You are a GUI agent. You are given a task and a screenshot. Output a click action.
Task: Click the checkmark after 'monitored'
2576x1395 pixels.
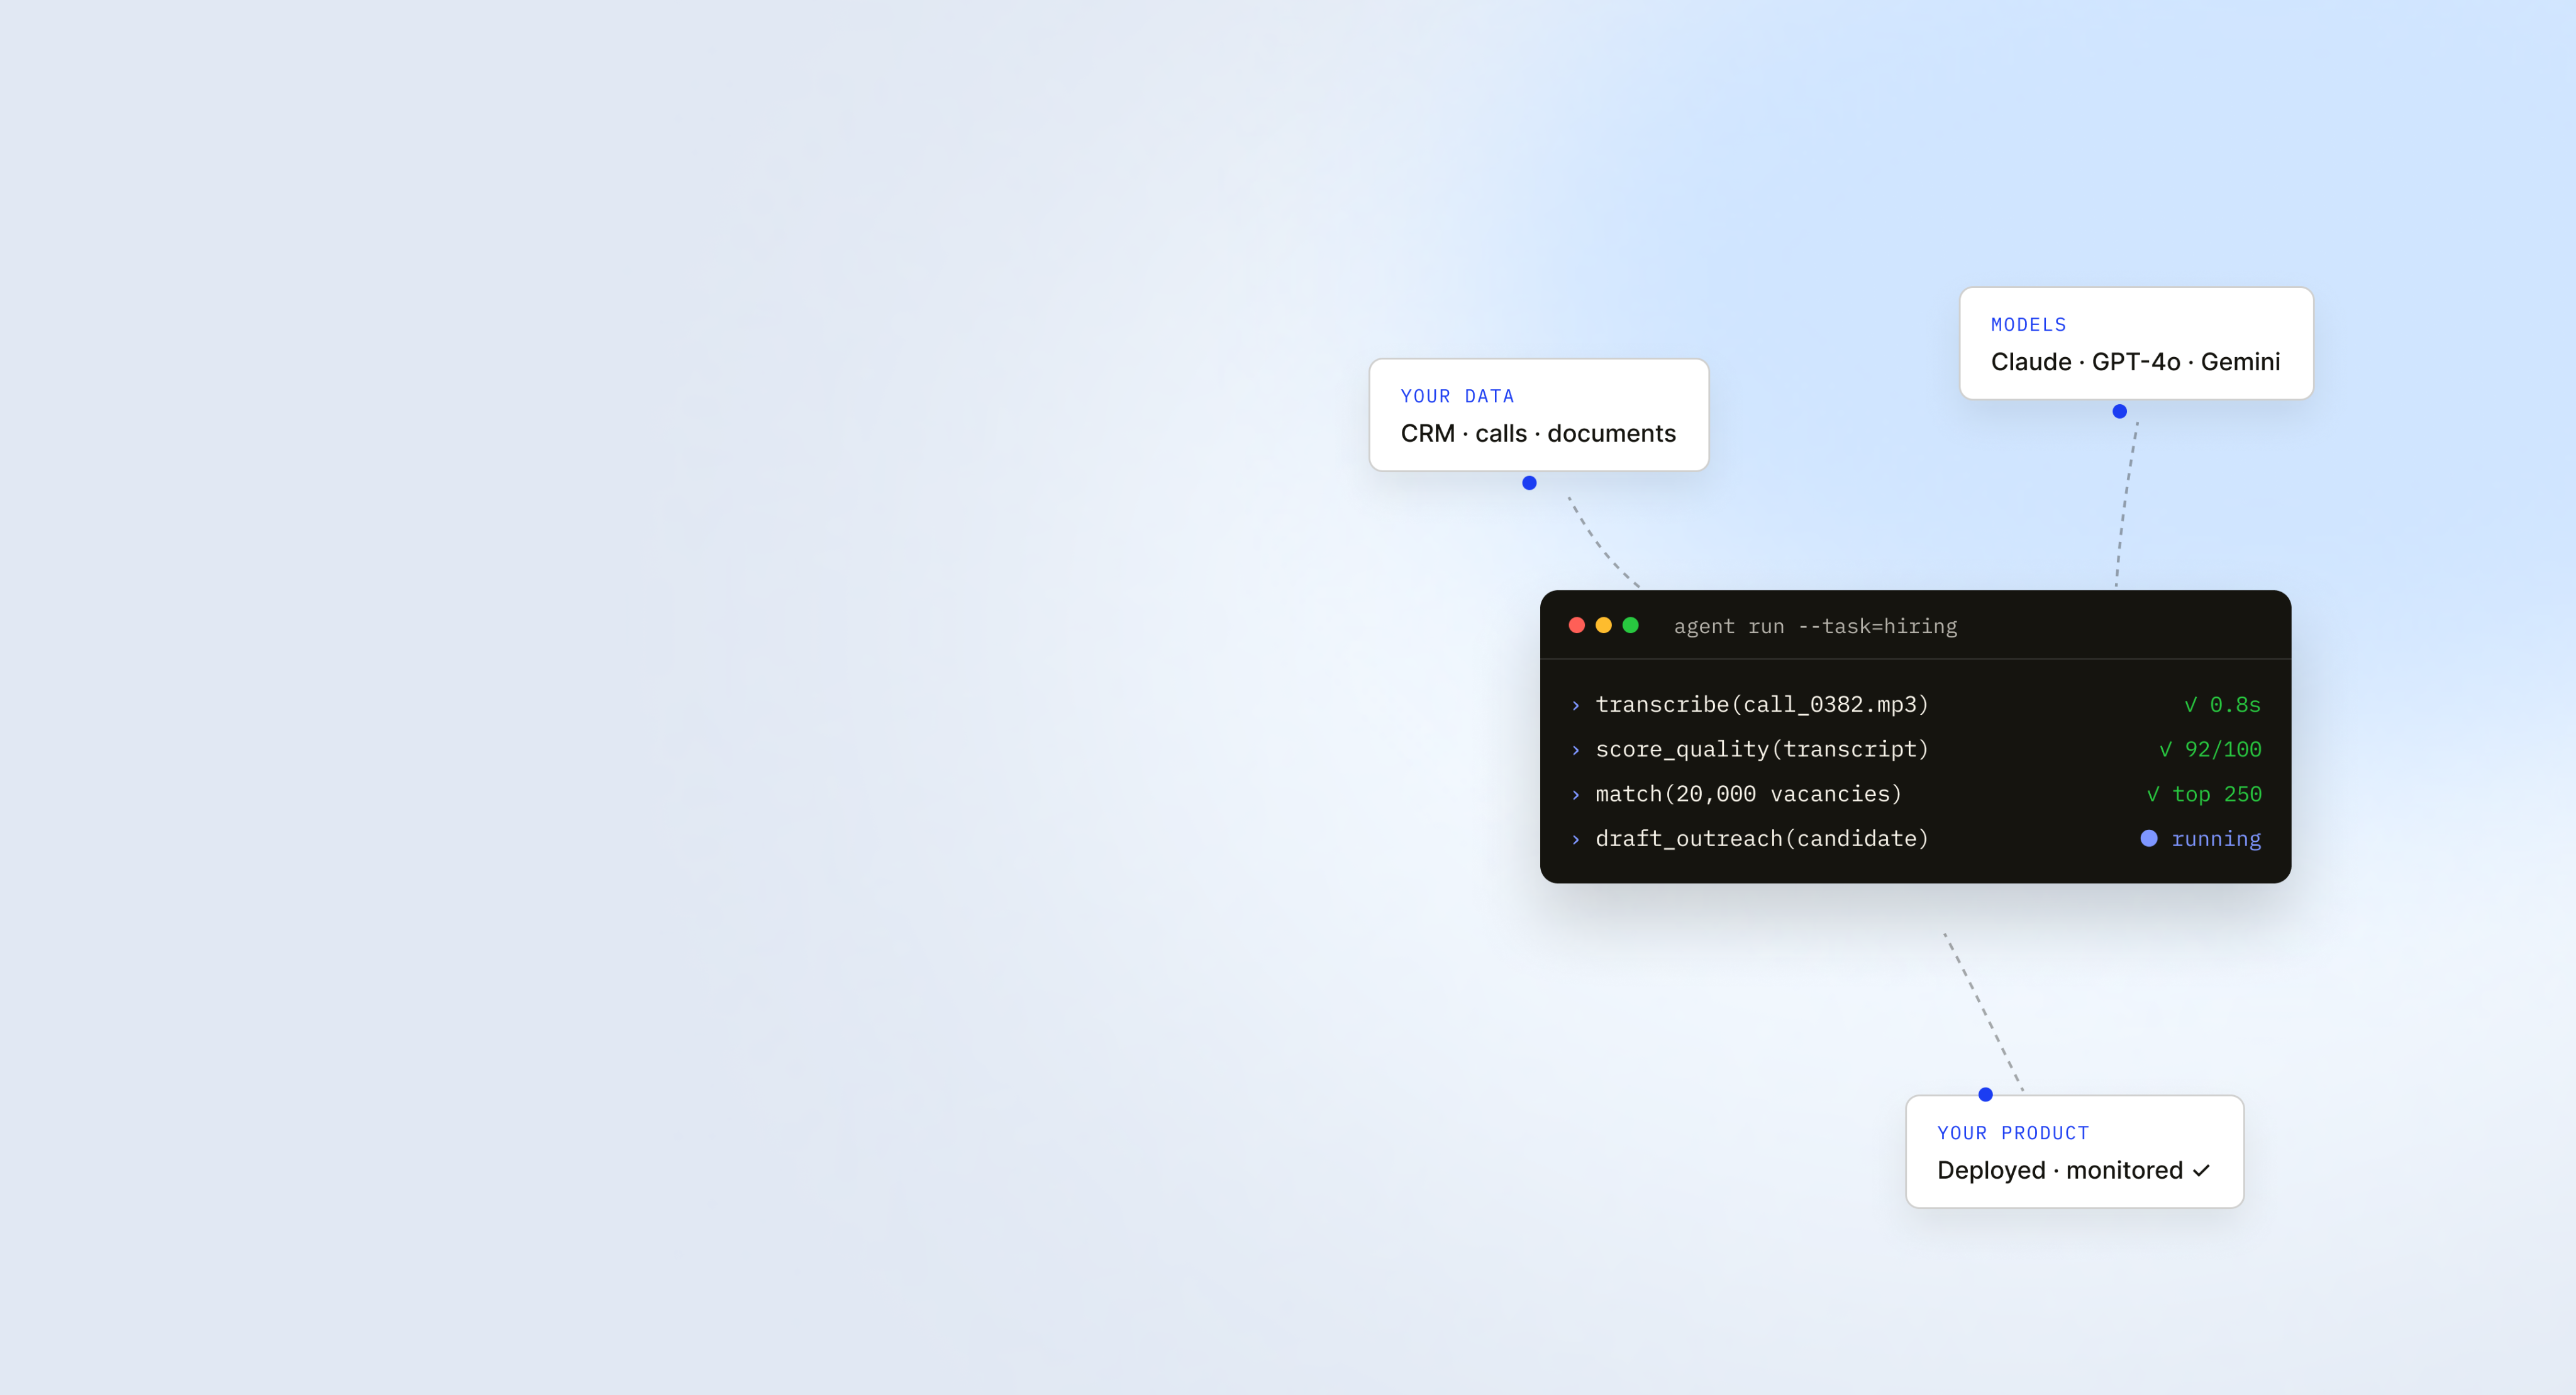tap(2201, 1171)
